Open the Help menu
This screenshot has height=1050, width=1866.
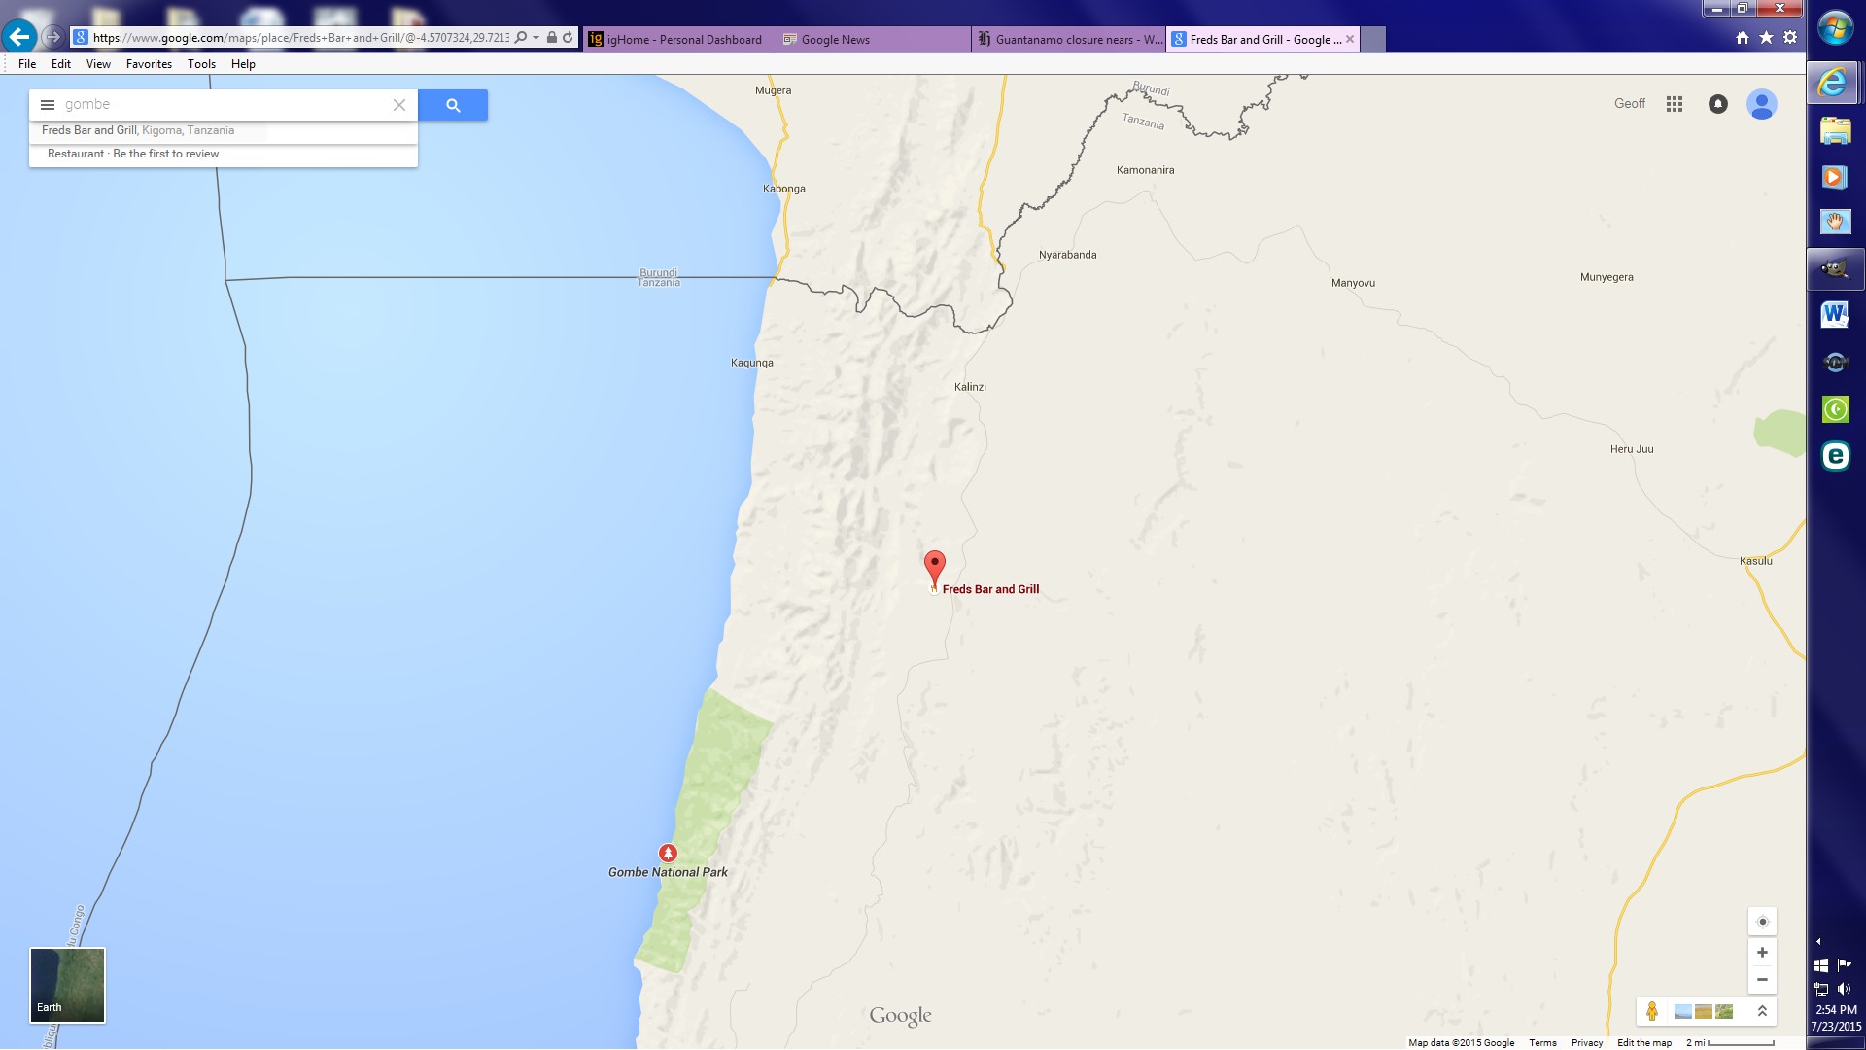(x=243, y=64)
